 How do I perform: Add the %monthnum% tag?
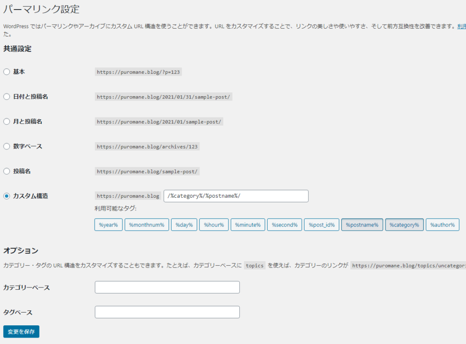click(147, 225)
